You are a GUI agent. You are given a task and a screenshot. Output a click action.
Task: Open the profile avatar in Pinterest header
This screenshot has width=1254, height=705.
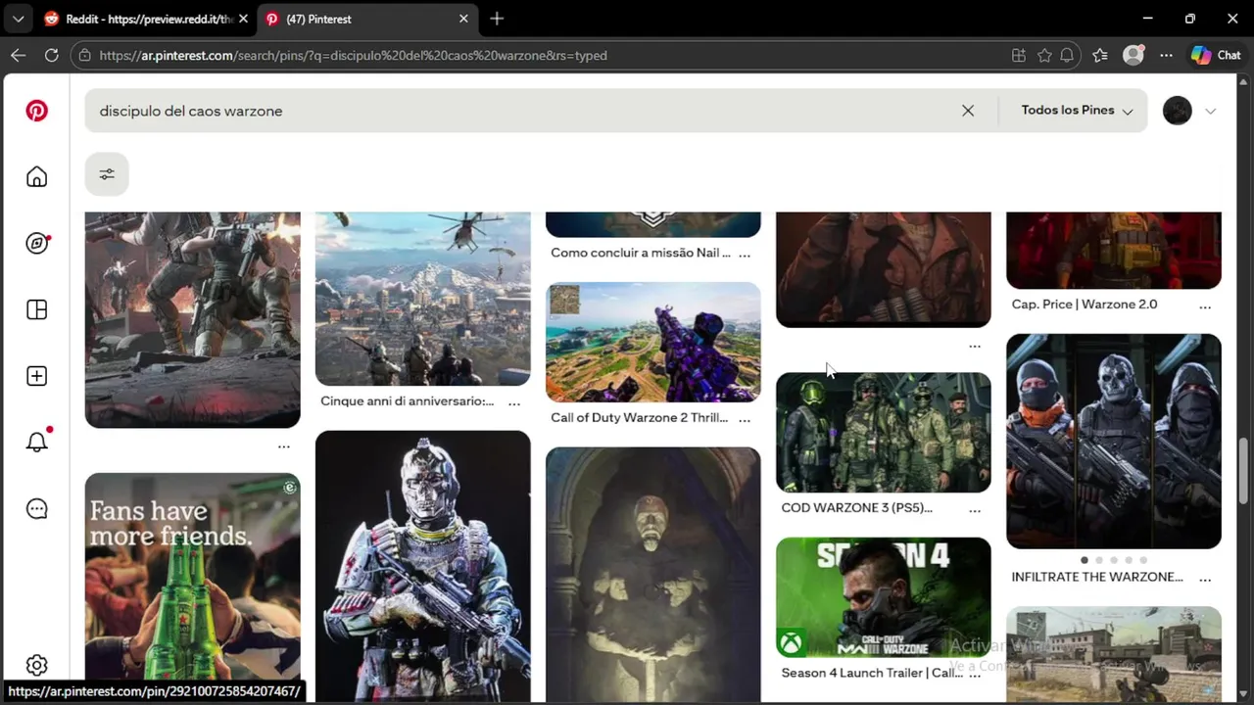pos(1178,111)
